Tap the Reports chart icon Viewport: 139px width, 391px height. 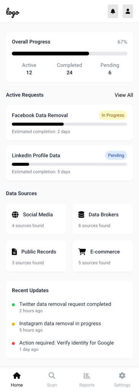tap(87, 375)
